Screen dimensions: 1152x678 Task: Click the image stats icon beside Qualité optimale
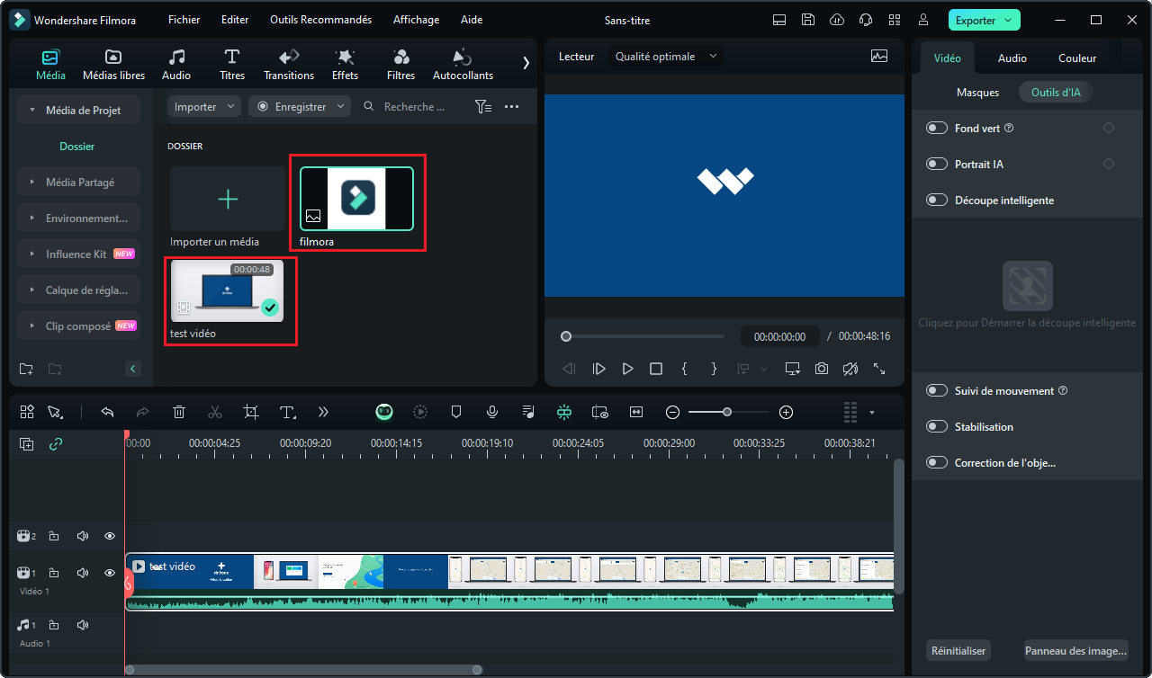[x=879, y=56]
